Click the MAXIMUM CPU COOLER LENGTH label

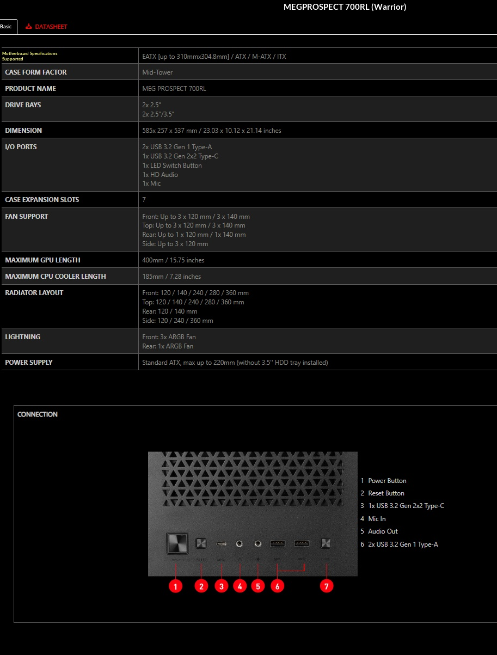[56, 277]
